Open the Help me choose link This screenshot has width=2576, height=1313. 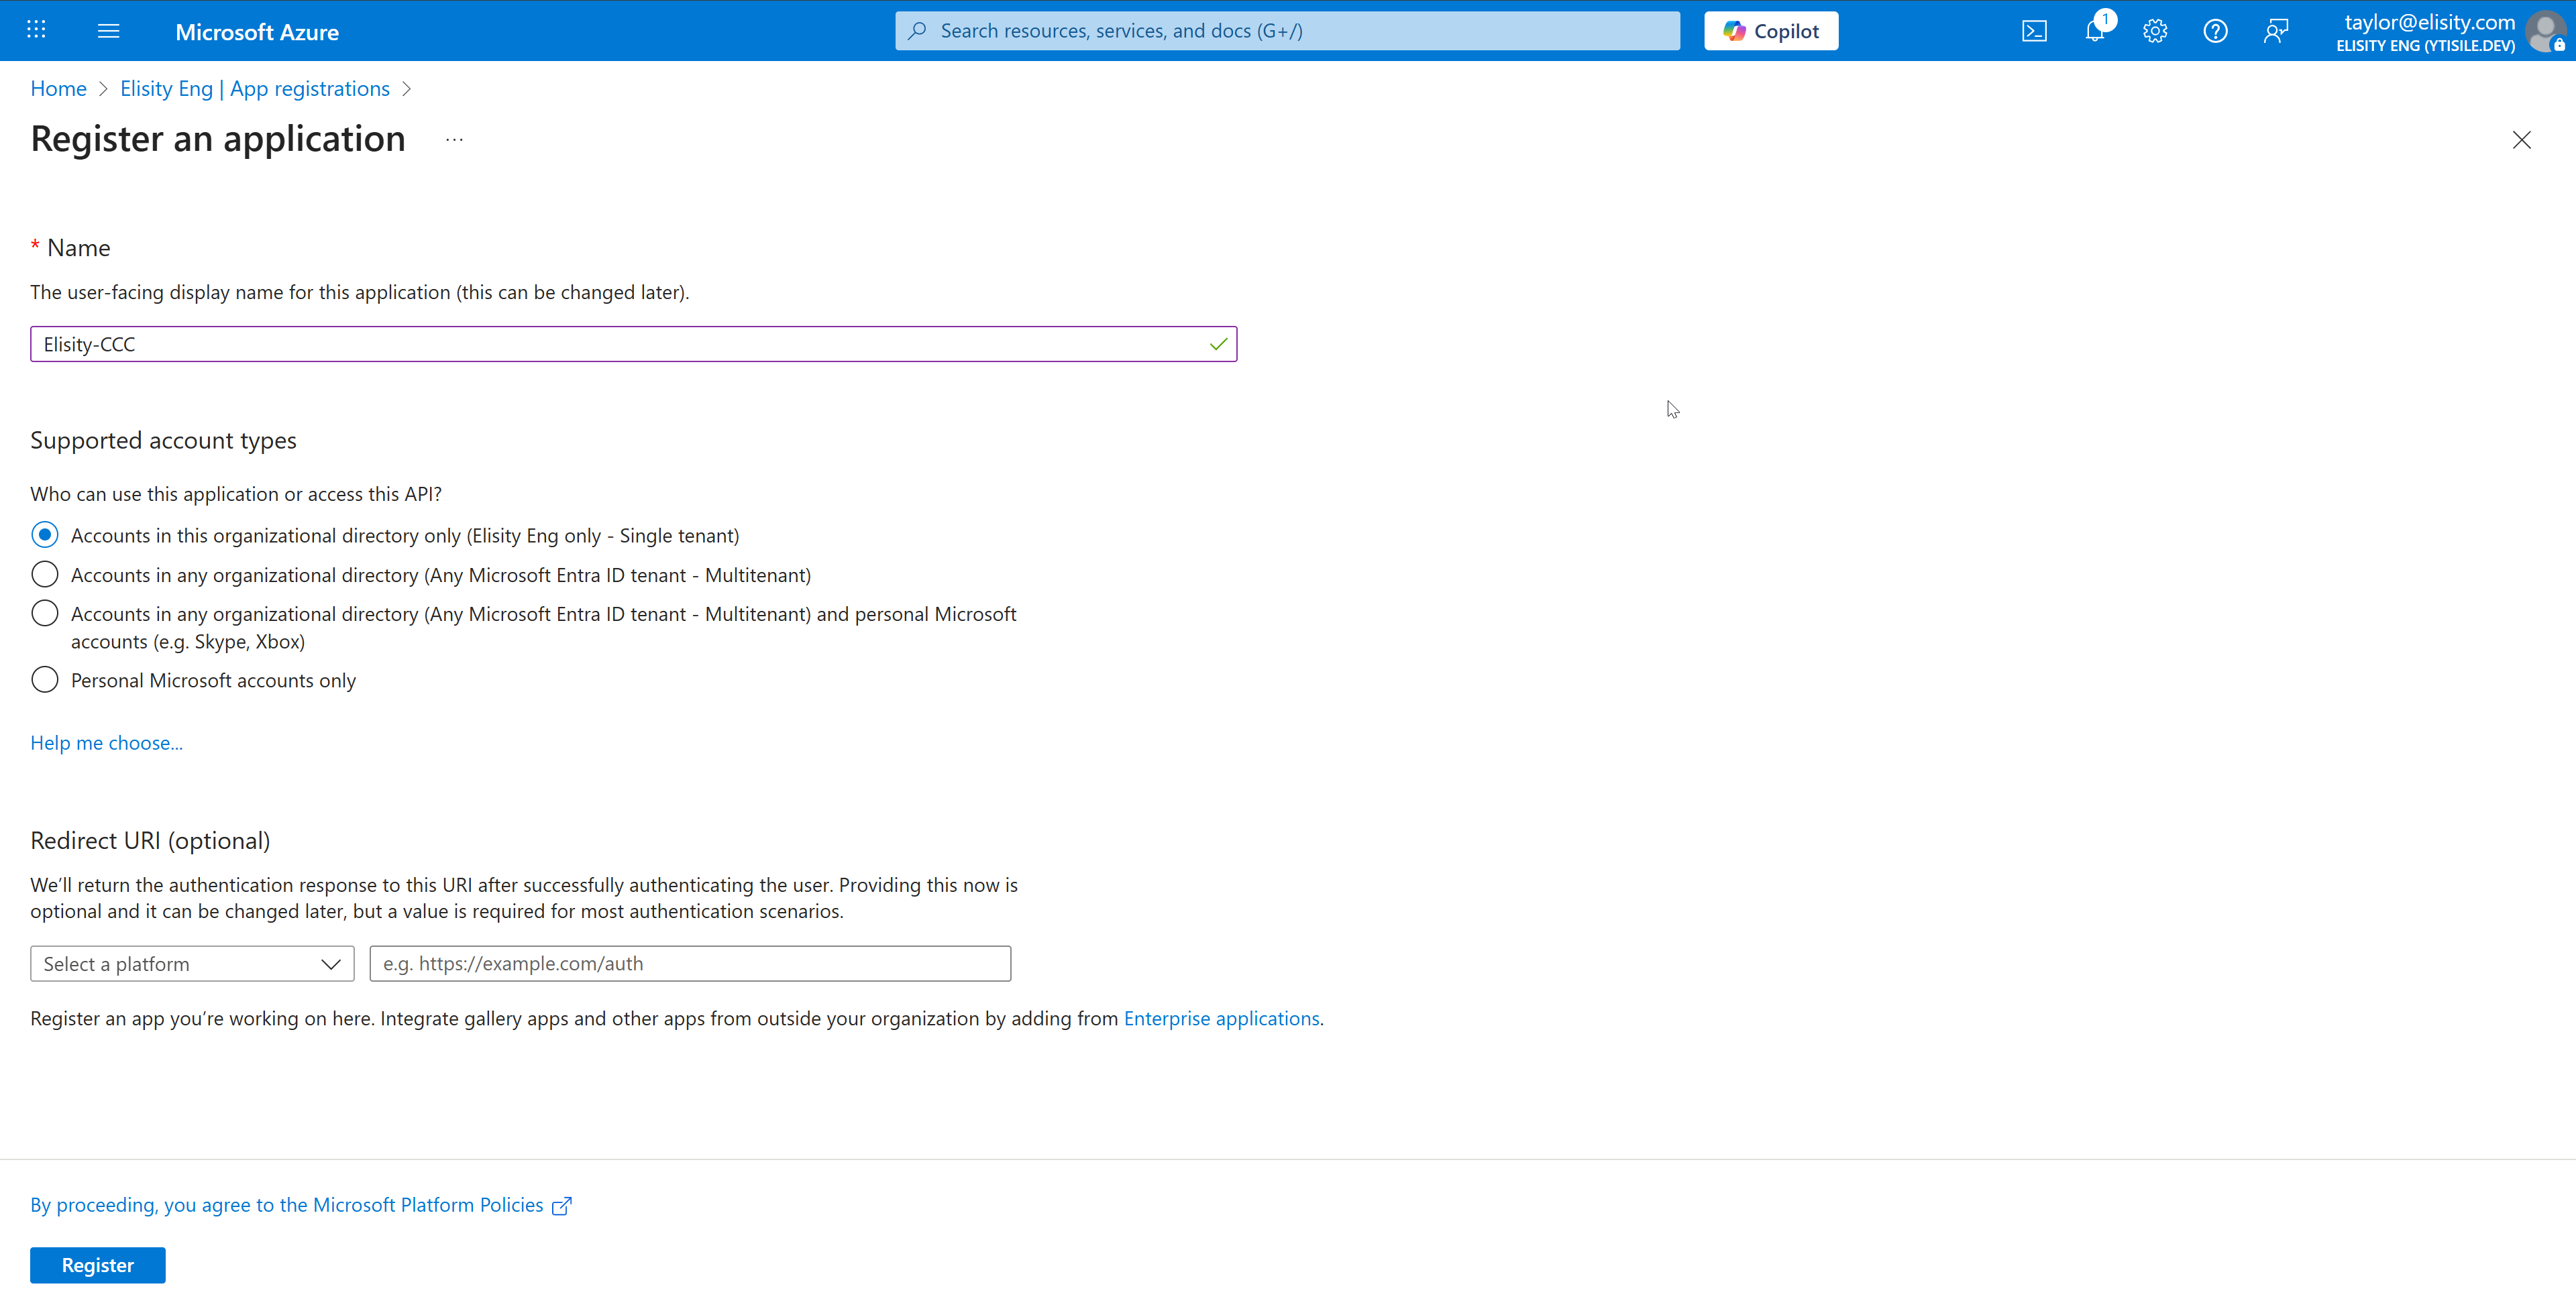106,743
